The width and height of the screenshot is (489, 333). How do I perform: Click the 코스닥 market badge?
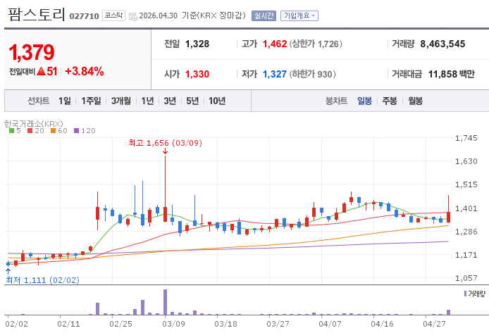tap(113, 15)
